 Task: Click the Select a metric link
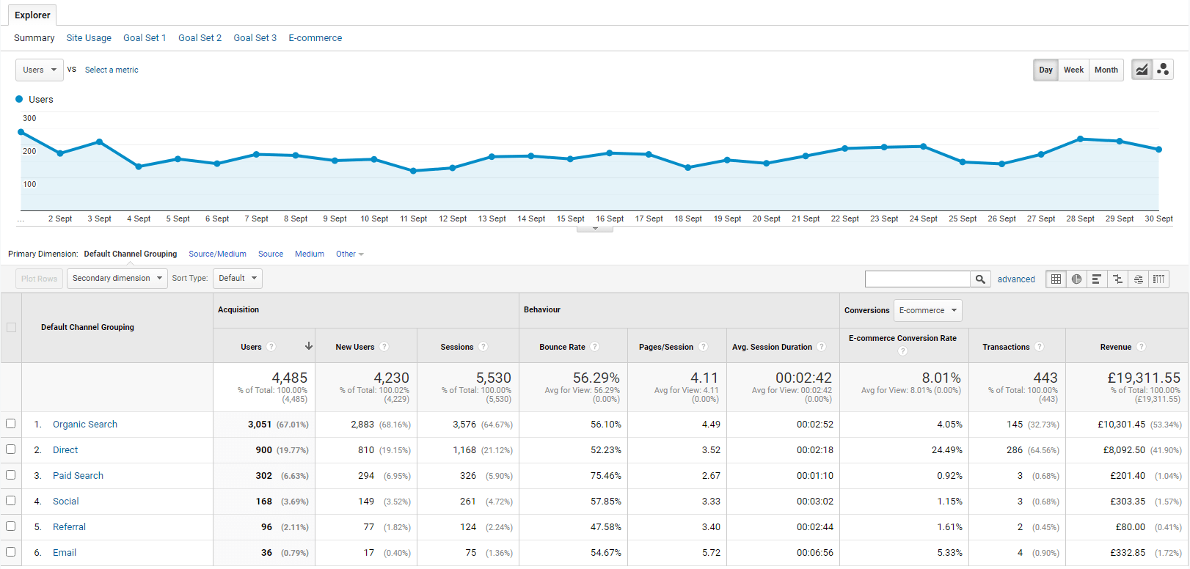tap(112, 70)
